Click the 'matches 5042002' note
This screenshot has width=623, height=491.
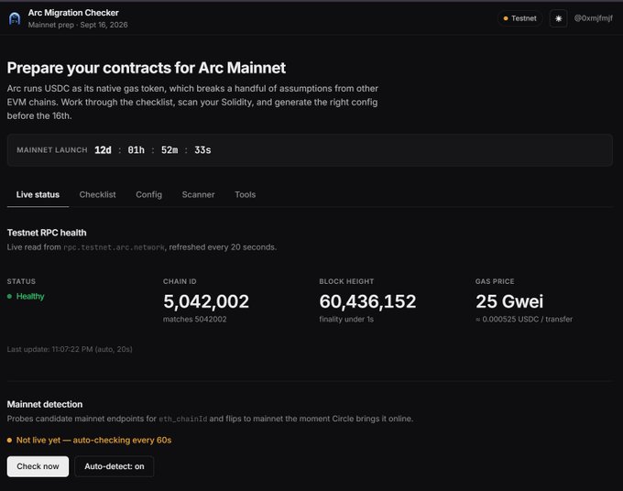(x=194, y=320)
